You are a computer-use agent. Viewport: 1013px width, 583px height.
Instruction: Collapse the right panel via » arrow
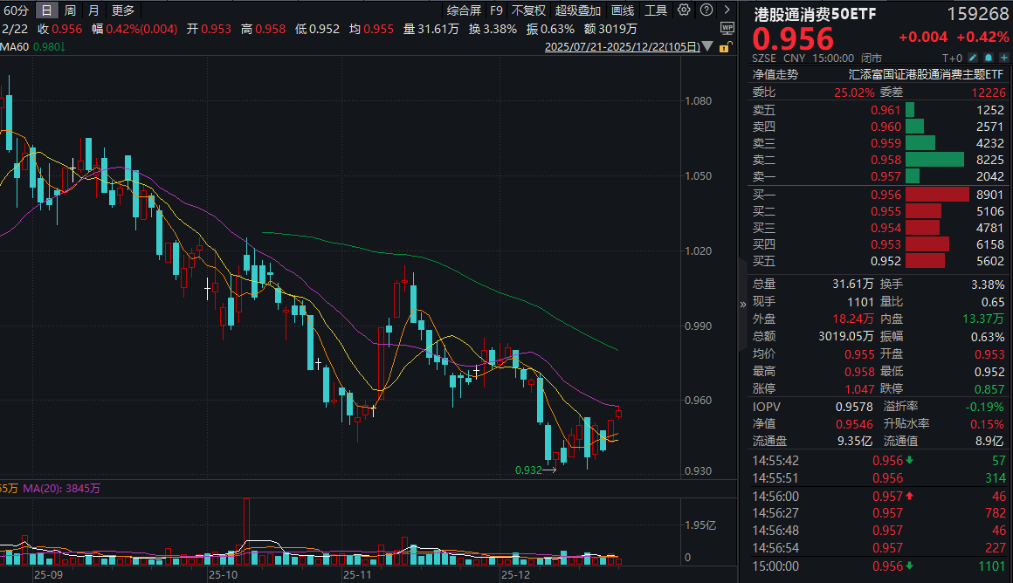pos(743,304)
